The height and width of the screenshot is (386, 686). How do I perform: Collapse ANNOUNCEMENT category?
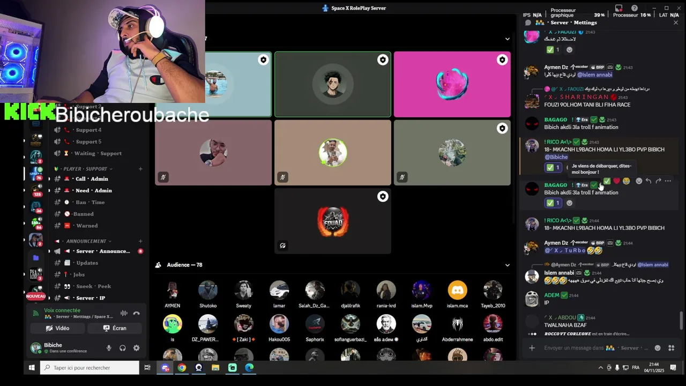pos(84,241)
